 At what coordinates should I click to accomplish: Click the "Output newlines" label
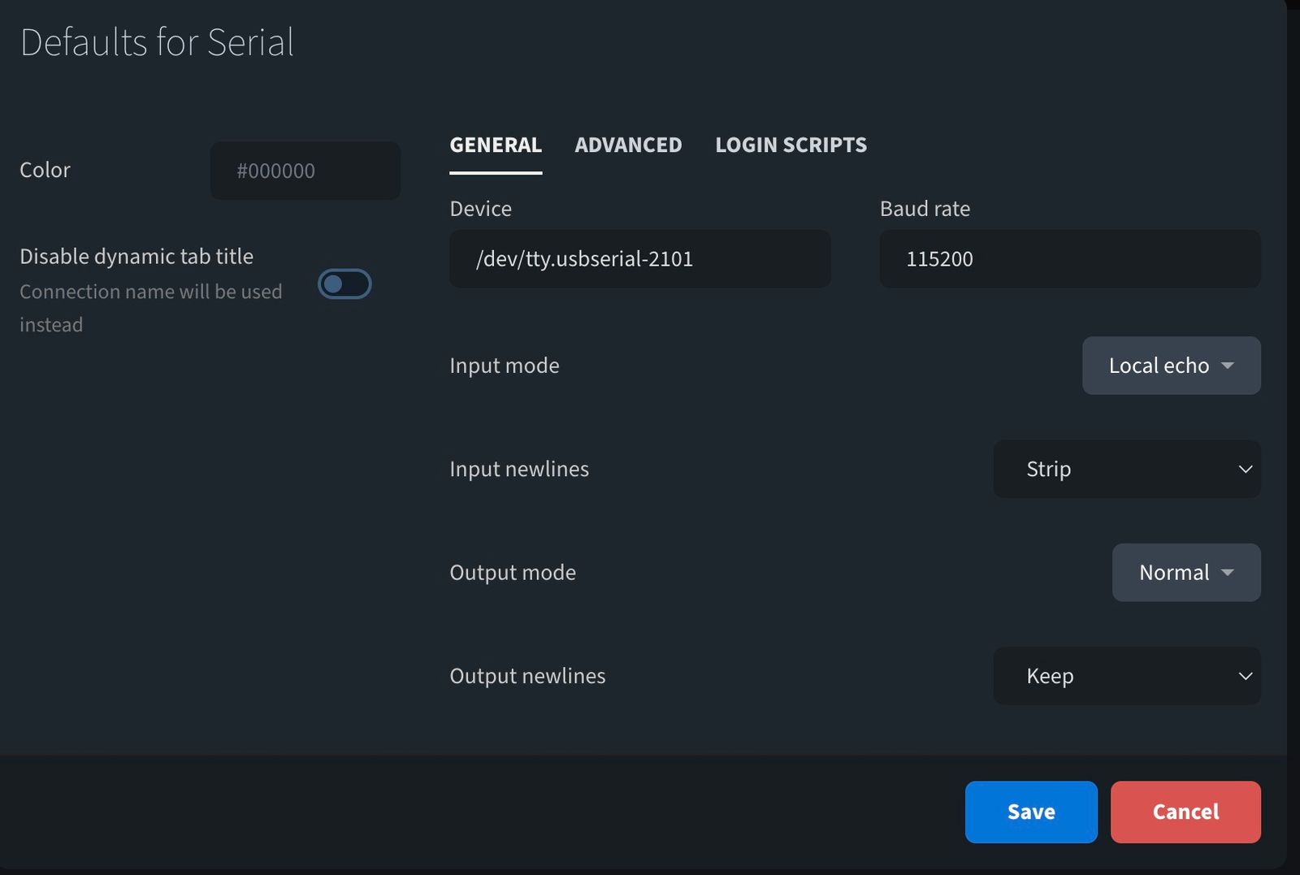point(527,676)
